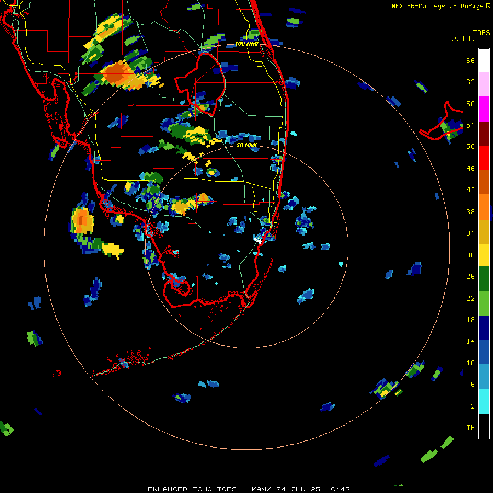
Task: Pick the cyan swatch beside the 2 label
Action: pyautogui.click(x=484, y=402)
